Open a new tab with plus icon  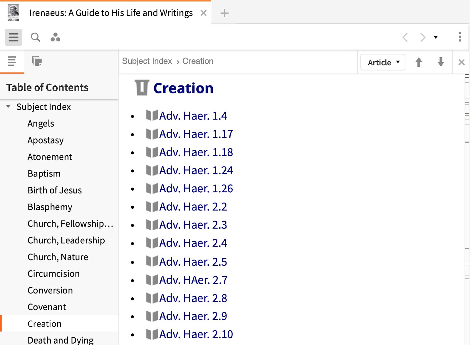click(224, 13)
